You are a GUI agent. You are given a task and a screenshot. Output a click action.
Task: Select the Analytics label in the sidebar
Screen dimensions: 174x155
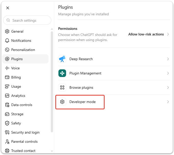18,96
